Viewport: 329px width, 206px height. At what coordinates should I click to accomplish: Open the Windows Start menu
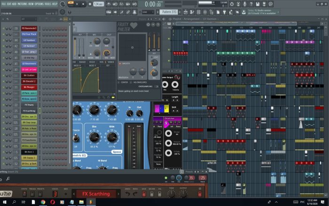(4, 202)
